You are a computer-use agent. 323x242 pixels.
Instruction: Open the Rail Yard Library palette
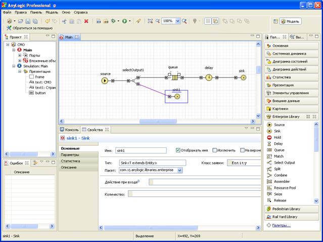point(292,217)
